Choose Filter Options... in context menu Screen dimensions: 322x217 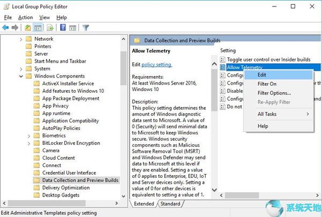coord(279,93)
